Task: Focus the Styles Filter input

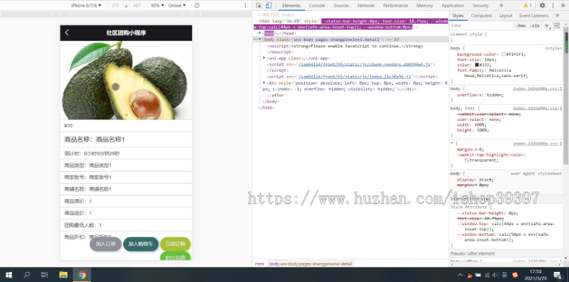Action: point(481,26)
